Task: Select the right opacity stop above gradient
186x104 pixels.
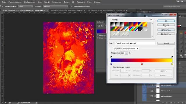Action: tap(172, 57)
